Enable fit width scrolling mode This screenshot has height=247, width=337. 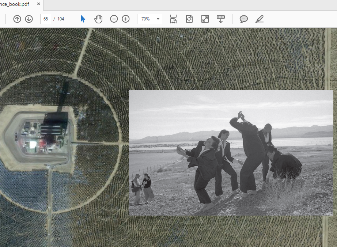click(173, 19)
